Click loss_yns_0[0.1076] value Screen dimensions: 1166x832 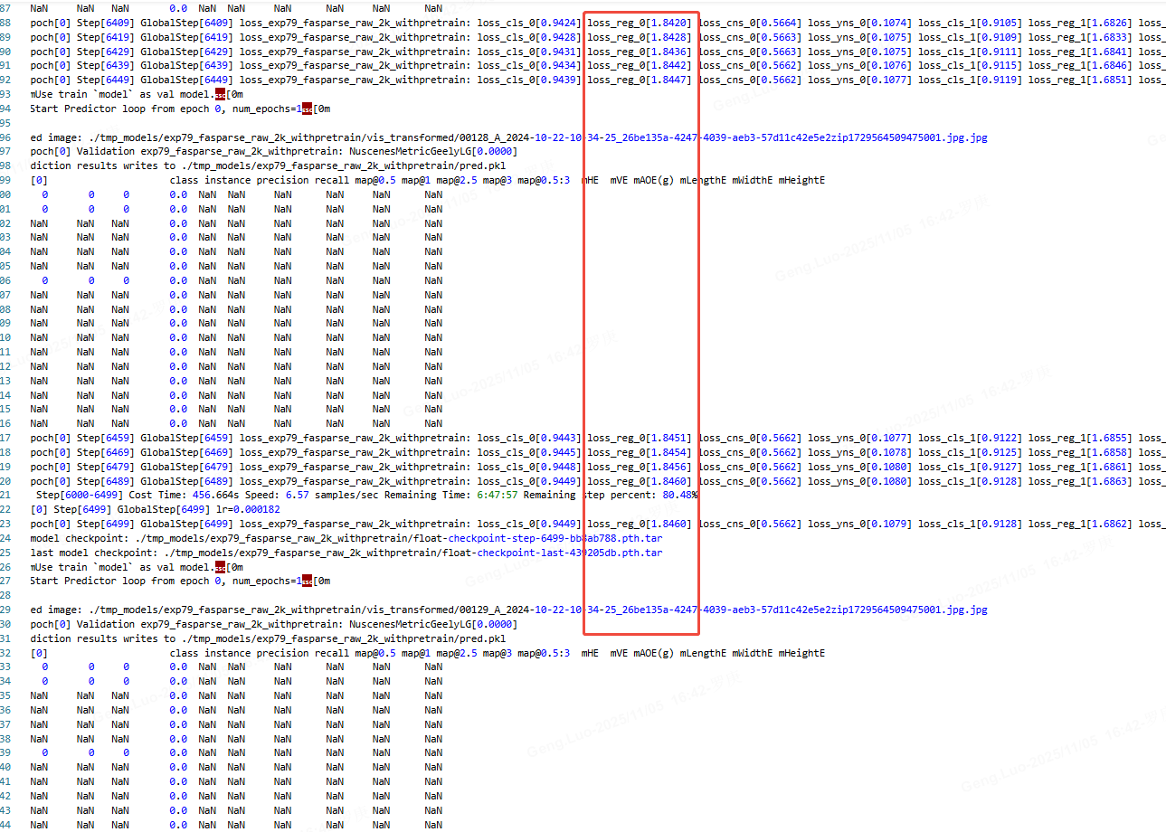(x=860, y=65)
